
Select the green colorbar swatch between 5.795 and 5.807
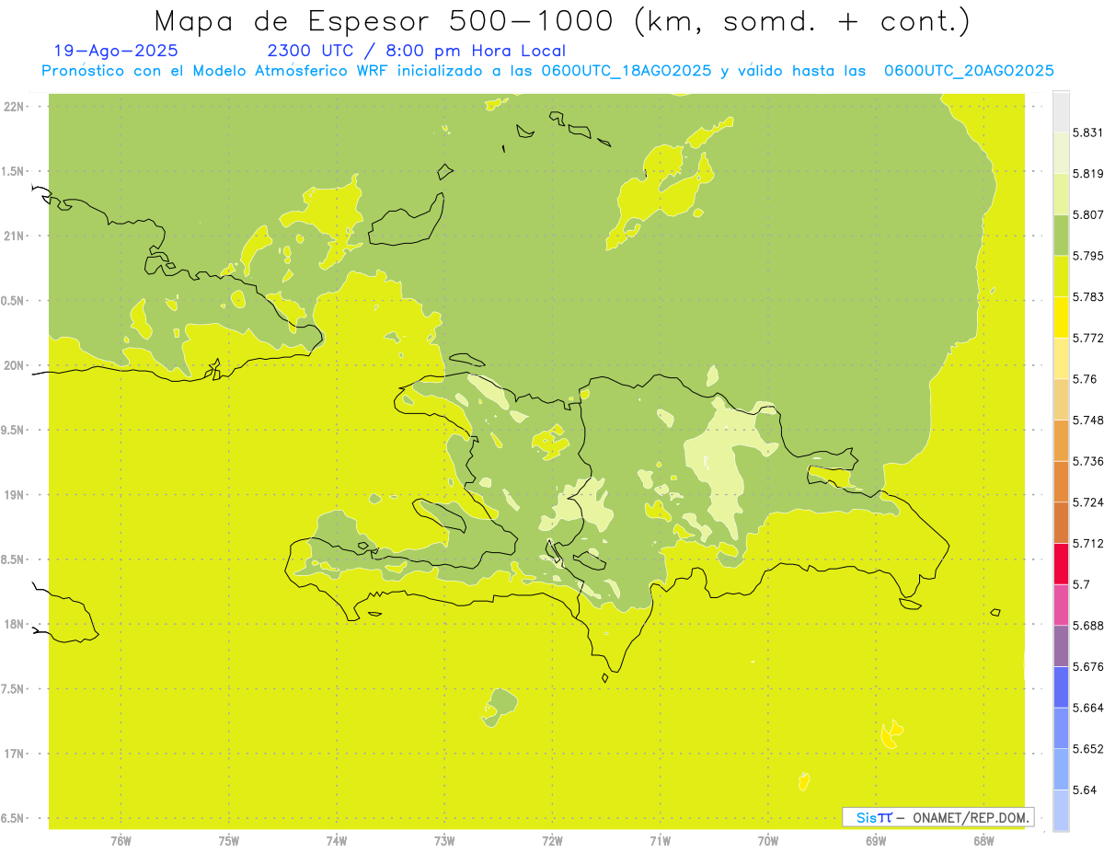click(1061, 236)
